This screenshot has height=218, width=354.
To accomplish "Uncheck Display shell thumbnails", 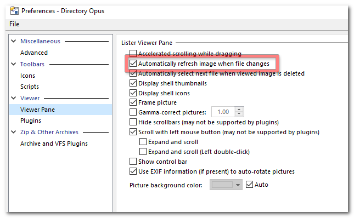I will tap(133, 83).
